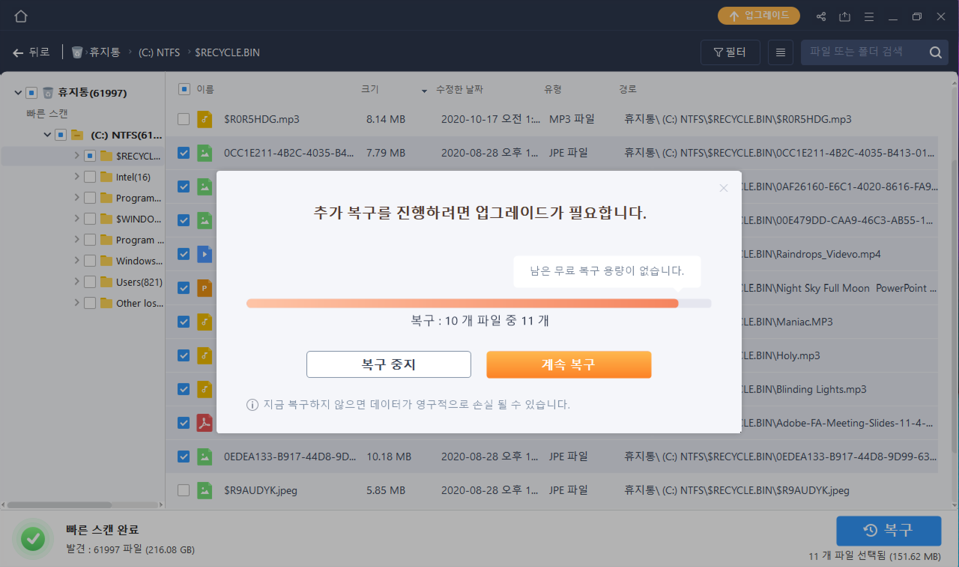959x567 pixels.
Task: Click the 휴지통 recycle bin breadcrumb icon
Action: (77, 52)
